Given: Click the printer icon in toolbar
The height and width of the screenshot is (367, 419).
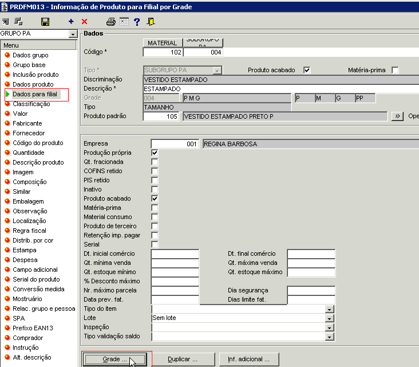Looking at the screenshot, I should click(111, 22).
